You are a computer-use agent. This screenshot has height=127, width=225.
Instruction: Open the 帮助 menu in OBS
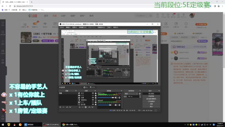coord(116,27)
